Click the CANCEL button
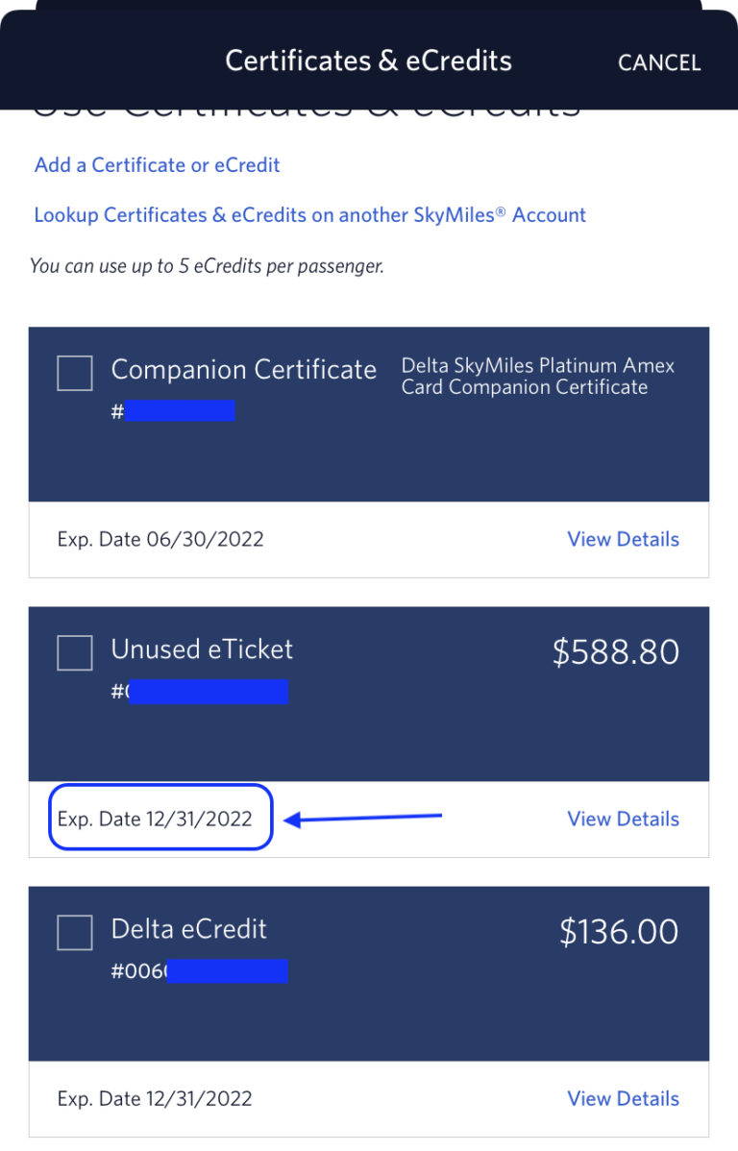 coord(659,61)
